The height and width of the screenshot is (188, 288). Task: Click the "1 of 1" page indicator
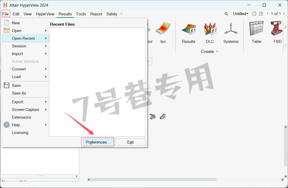[x=276, y=14]
